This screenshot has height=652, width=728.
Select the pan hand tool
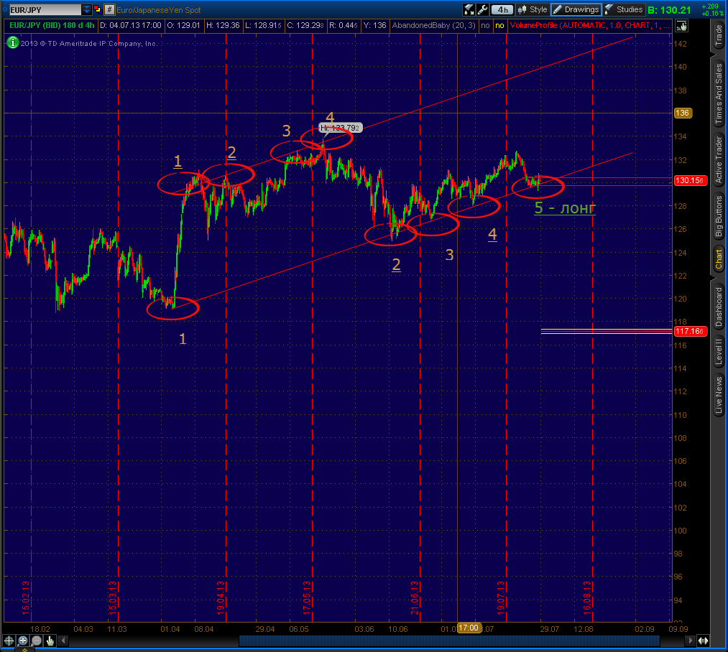50,641
